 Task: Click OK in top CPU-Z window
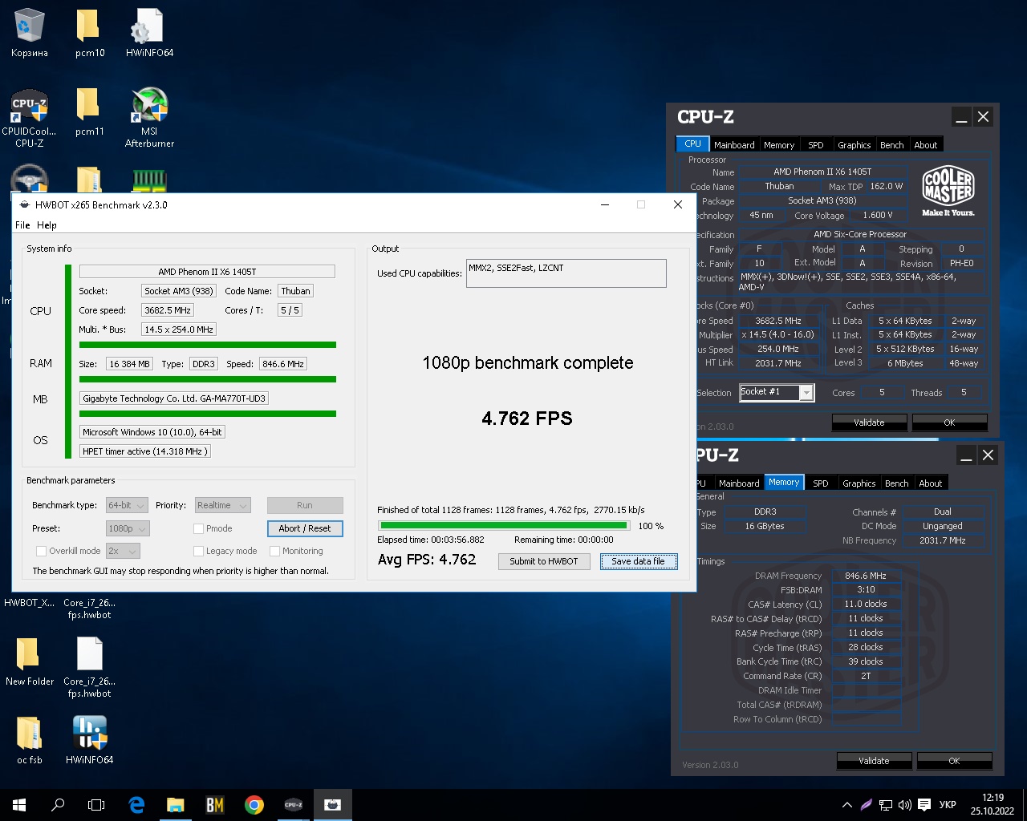click(x=949, y=423)
